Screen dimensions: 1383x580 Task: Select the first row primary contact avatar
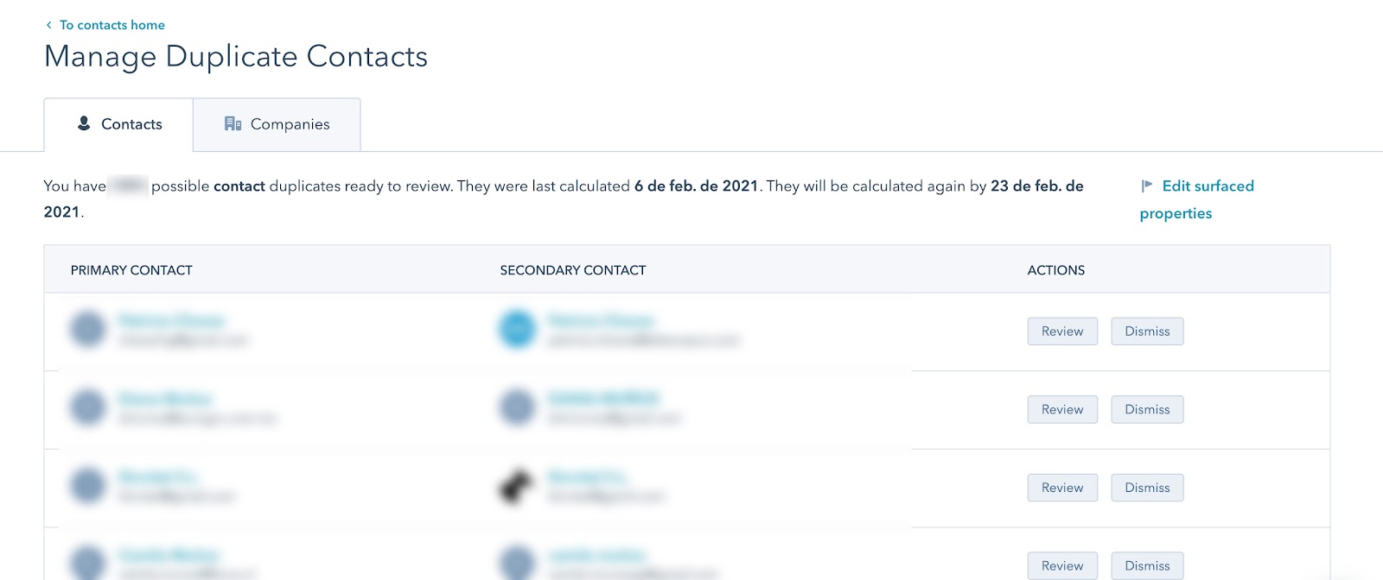(88, 330)
